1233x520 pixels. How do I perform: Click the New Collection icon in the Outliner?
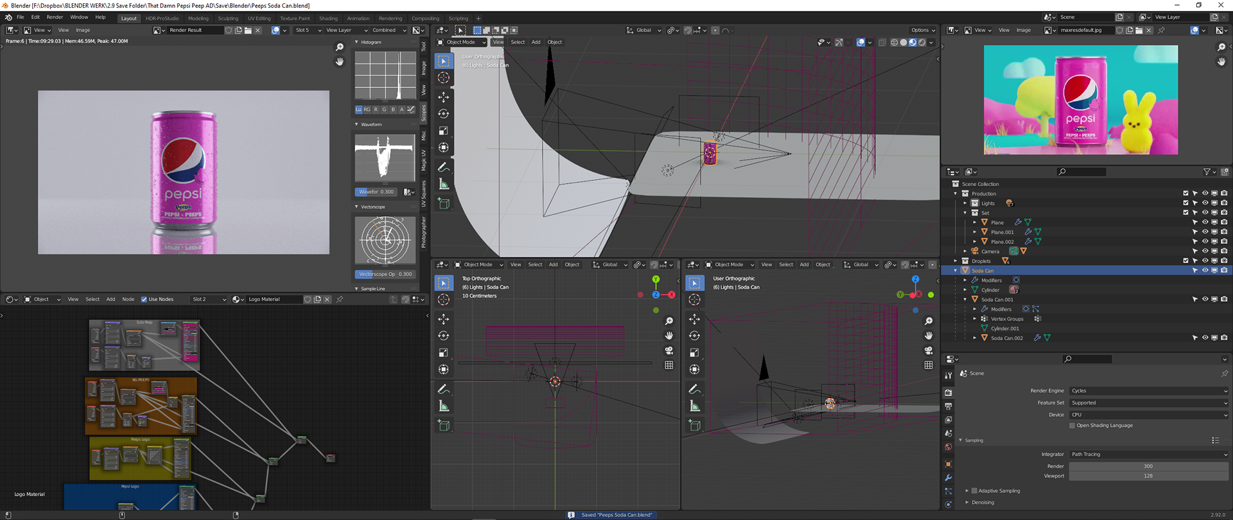[x=1225, y=172]
